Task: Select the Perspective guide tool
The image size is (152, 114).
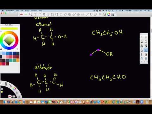Action: [78, 14]
